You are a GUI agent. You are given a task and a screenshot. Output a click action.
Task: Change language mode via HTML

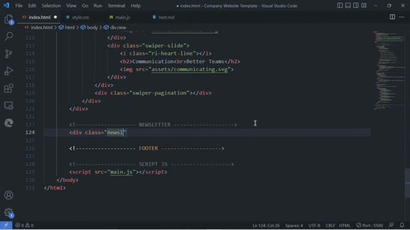(345, 226)
